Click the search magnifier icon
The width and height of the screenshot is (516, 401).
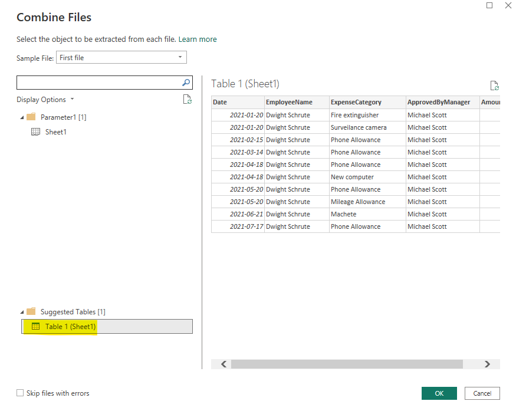186,83
